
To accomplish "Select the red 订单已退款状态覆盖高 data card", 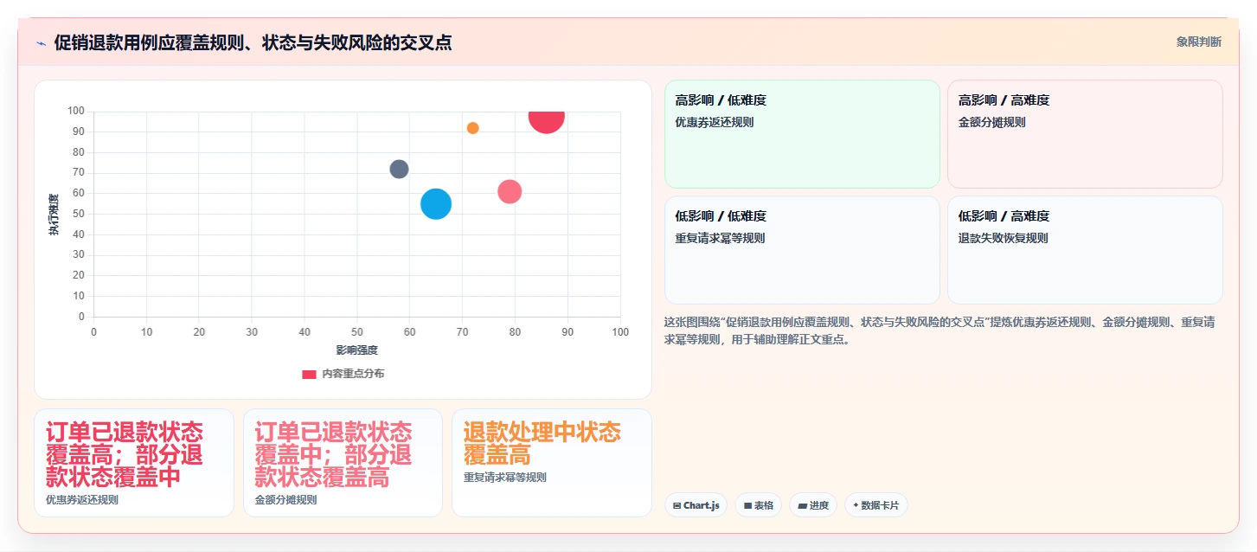I will (134, 463).
